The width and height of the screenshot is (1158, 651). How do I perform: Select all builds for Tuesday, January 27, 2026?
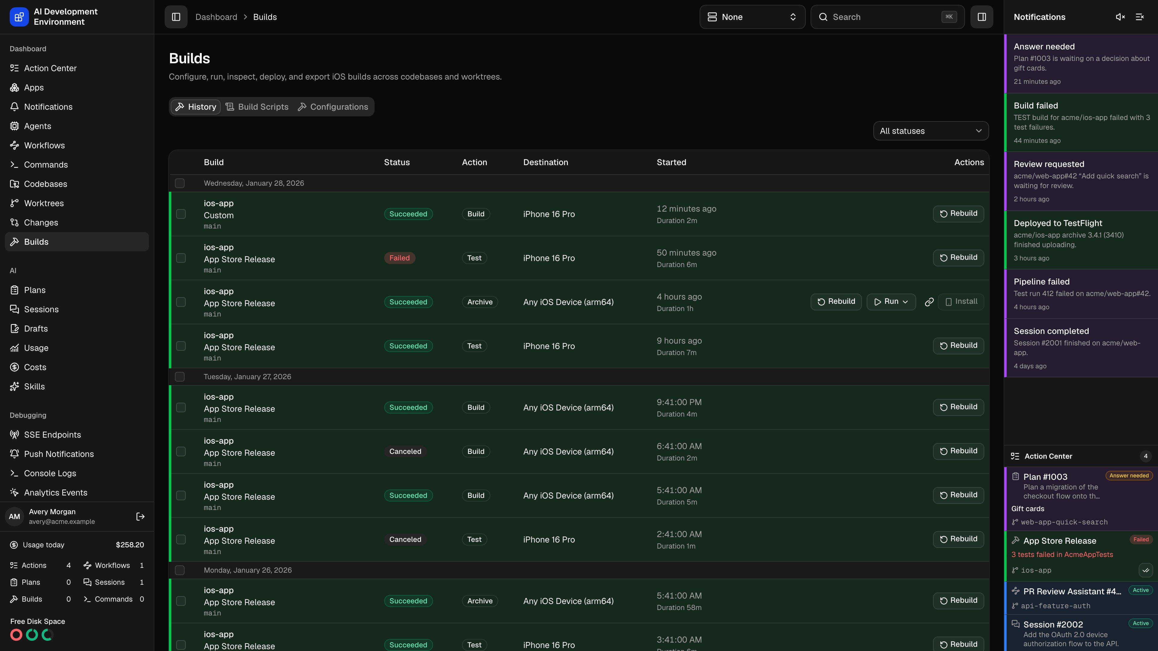[180, 377]
